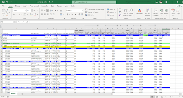Screen dimensions: 183x98
Task: Click Export to Image
Action: click(x=156, y=12)
